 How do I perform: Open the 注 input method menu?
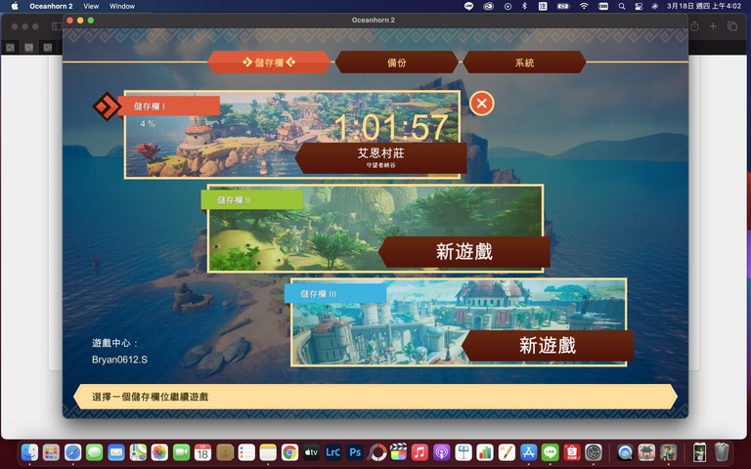543,6
